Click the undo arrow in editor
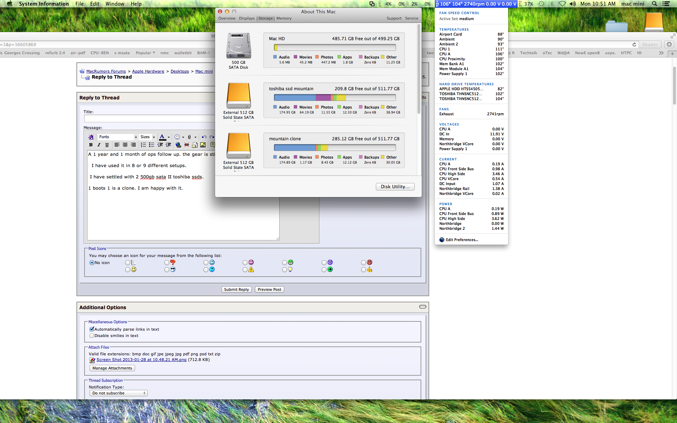Image resolution: width=677 pixels, height=423 pixels. click(x=204, y=137)
